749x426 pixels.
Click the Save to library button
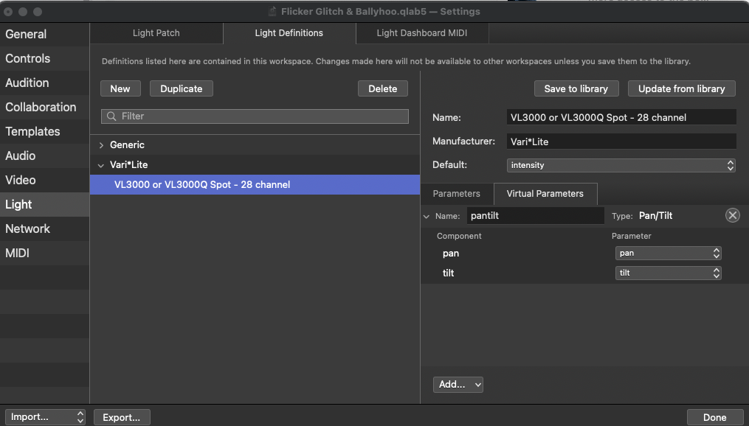click(x=576, y=88)
